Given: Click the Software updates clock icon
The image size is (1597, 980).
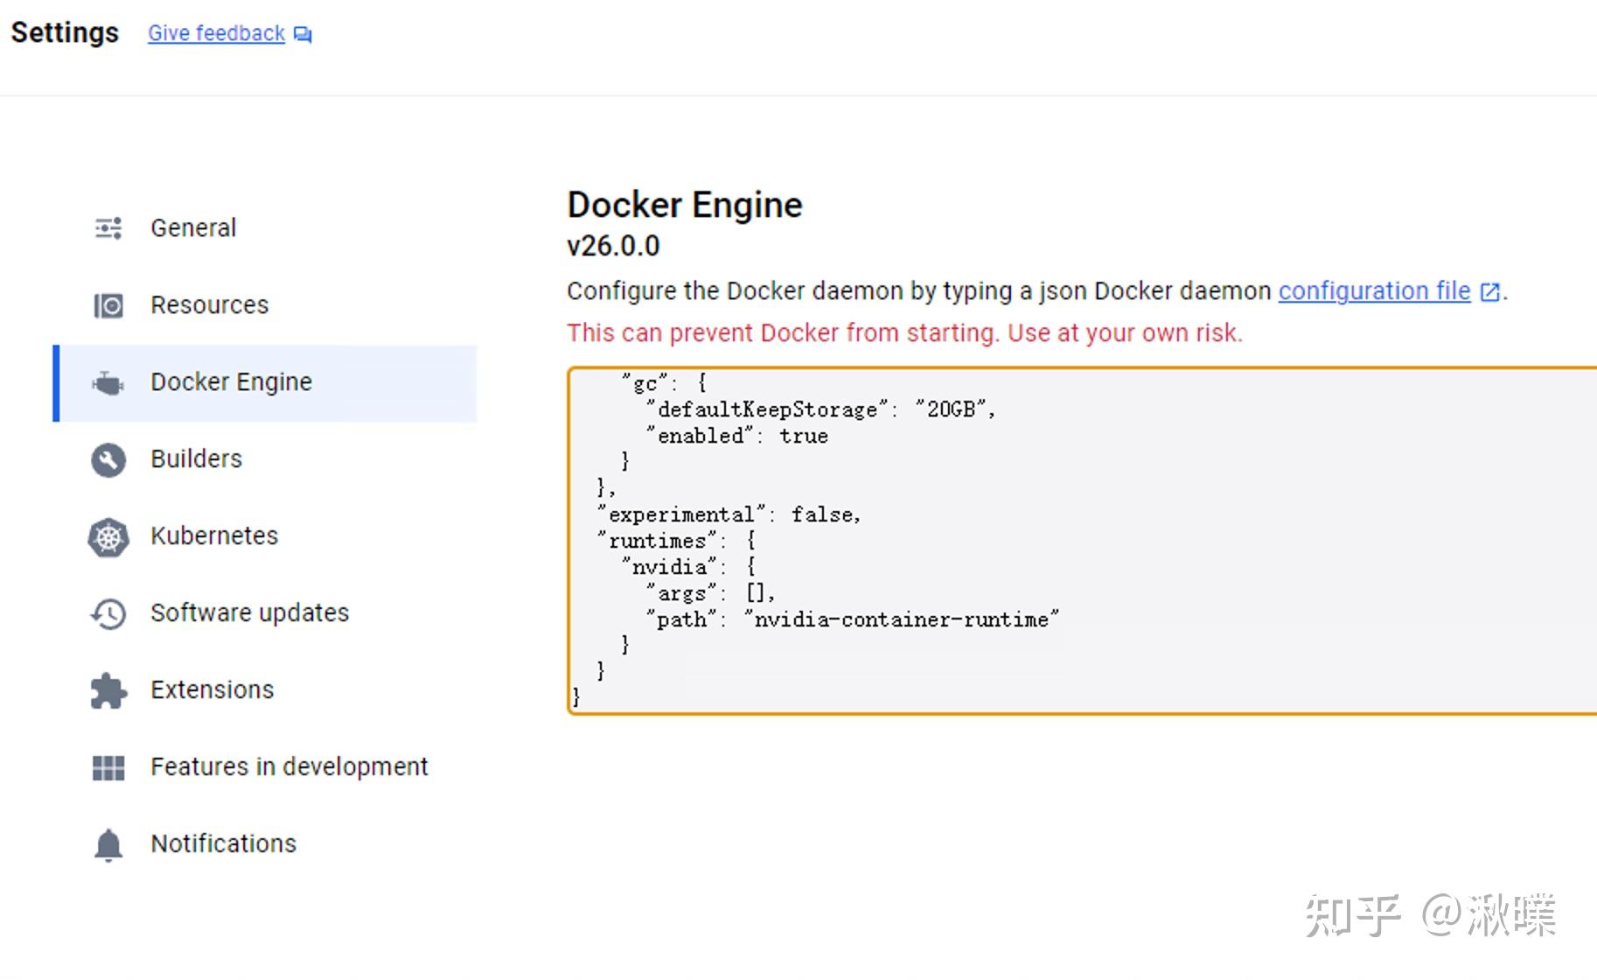Looking at the screenshot, I should pos(108,613).
